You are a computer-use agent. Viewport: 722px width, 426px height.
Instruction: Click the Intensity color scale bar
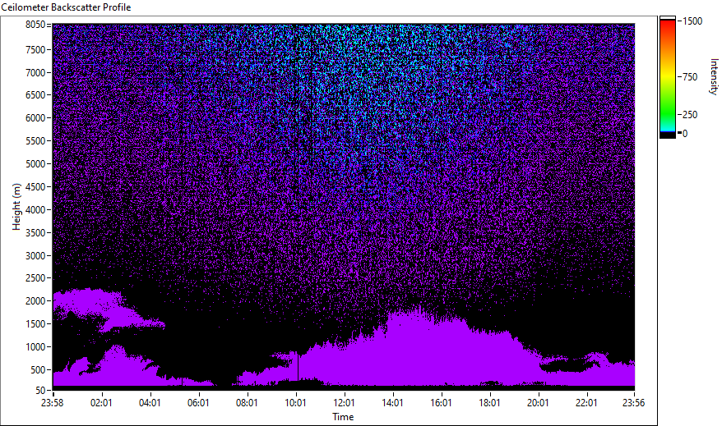tap(667, 77)
